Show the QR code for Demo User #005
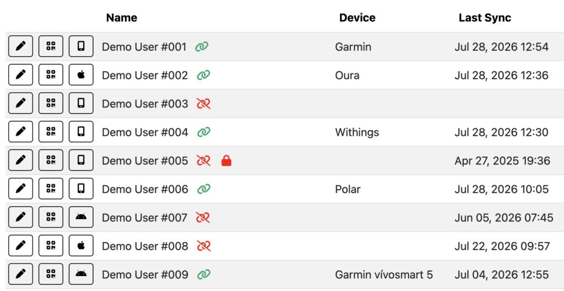The height and width of the screenshot is (291, 564). pyautogui.click(x=51, y=160)
